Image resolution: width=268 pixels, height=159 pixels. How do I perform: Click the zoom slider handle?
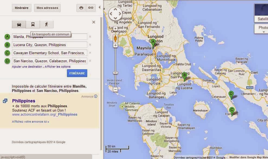115,73
